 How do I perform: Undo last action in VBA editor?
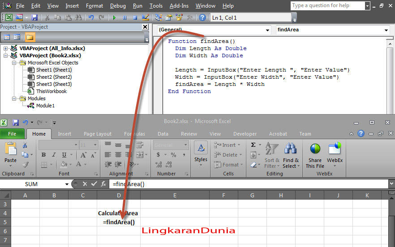coord(91,17)
